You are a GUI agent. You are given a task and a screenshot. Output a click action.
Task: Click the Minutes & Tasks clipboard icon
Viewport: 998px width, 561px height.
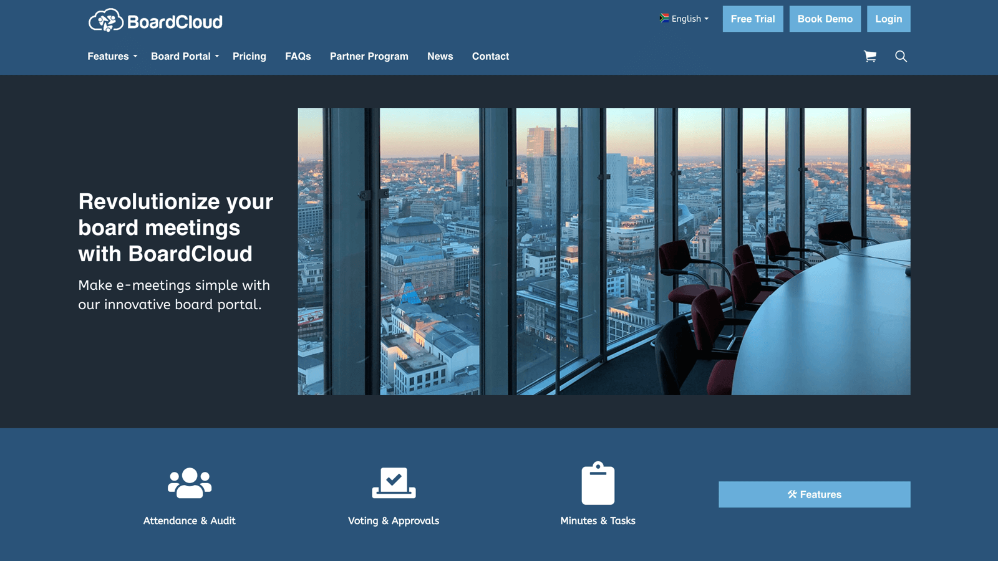(598, 481)
